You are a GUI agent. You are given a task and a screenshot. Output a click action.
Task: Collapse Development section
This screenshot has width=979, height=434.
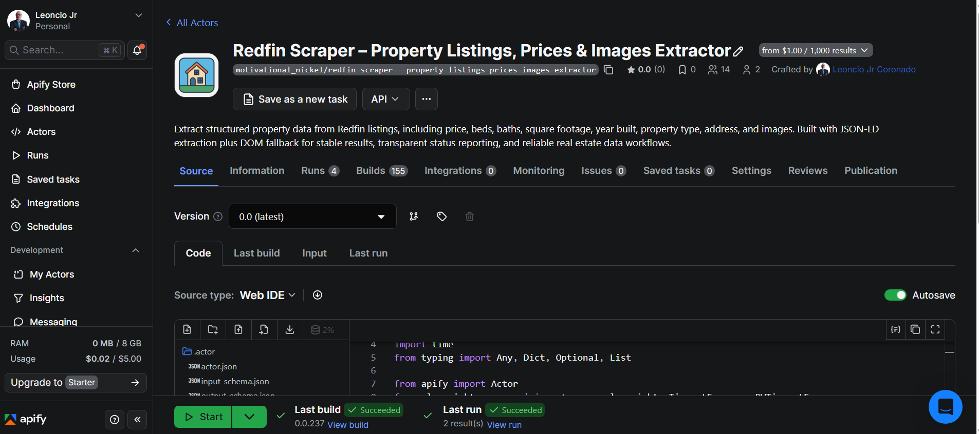click(136, 250)
